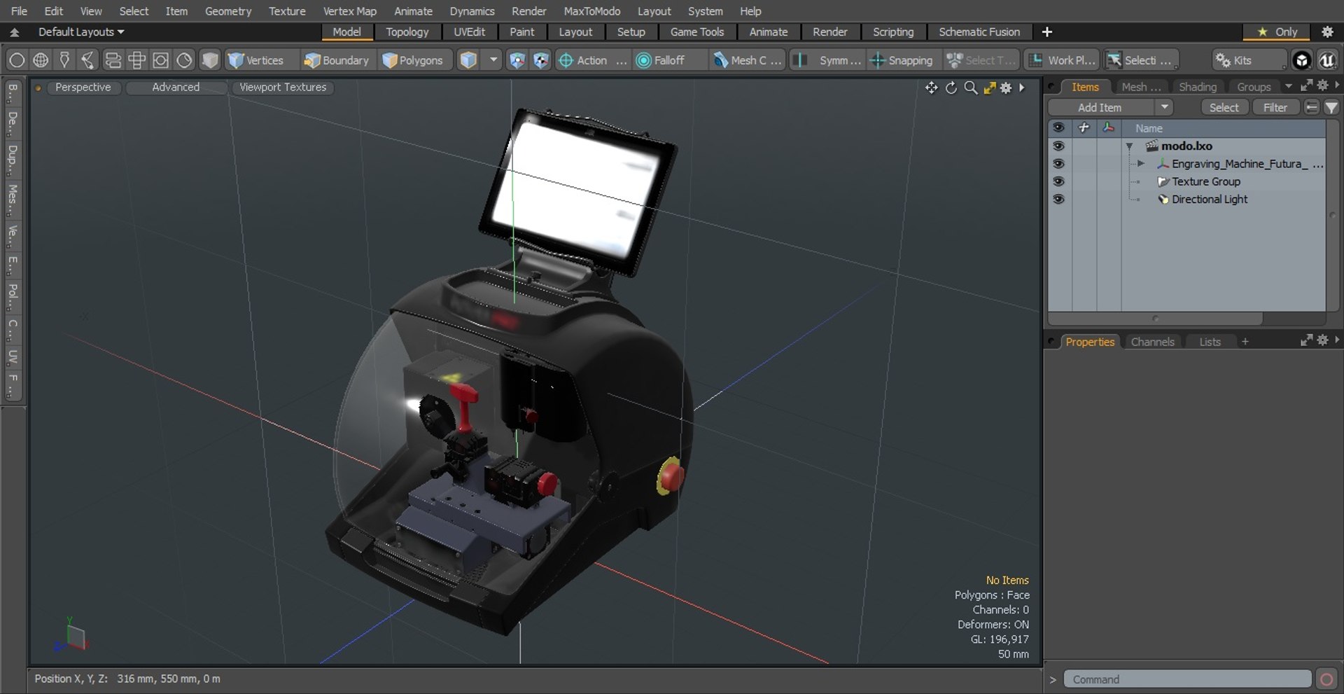
Task: Open the Vertex Map menu
Action: click(349, 11)
